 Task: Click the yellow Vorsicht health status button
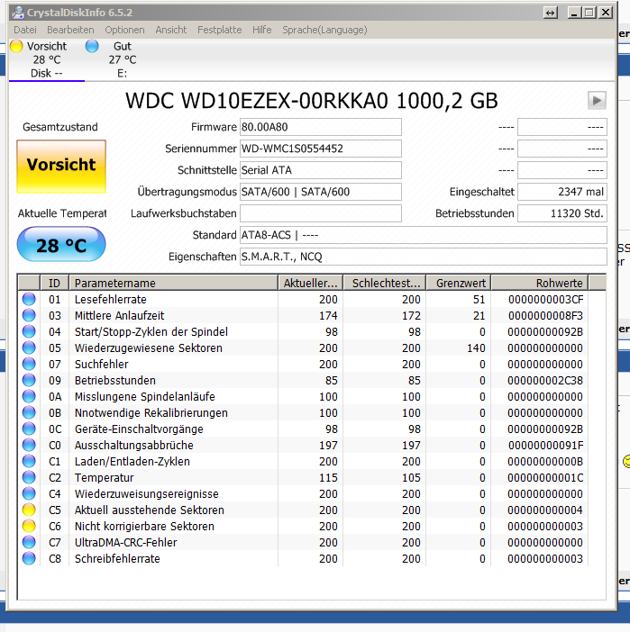61,167
